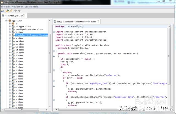Click the 'import android.content.SharedPreferences;' line
The height and width of the screenshot is (114, 176).
81,40
